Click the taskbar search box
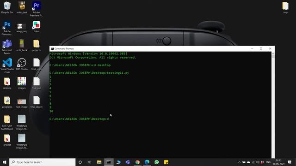This screenshot has width=296, height=166. pyautogui.click(x=42, y=162)
